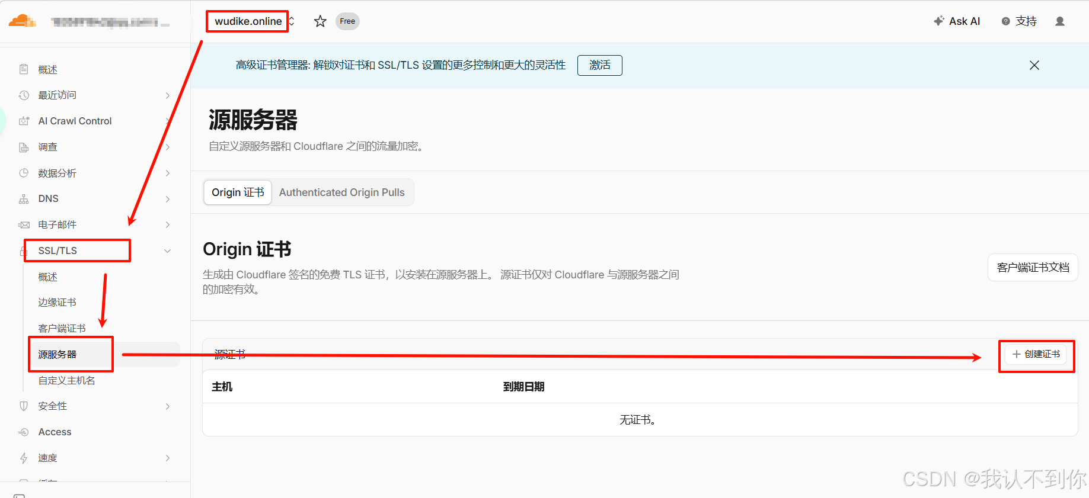Expand the 最近访问 submenu chevron
This screenshot has width=1089, height=498.
point(168,95)
